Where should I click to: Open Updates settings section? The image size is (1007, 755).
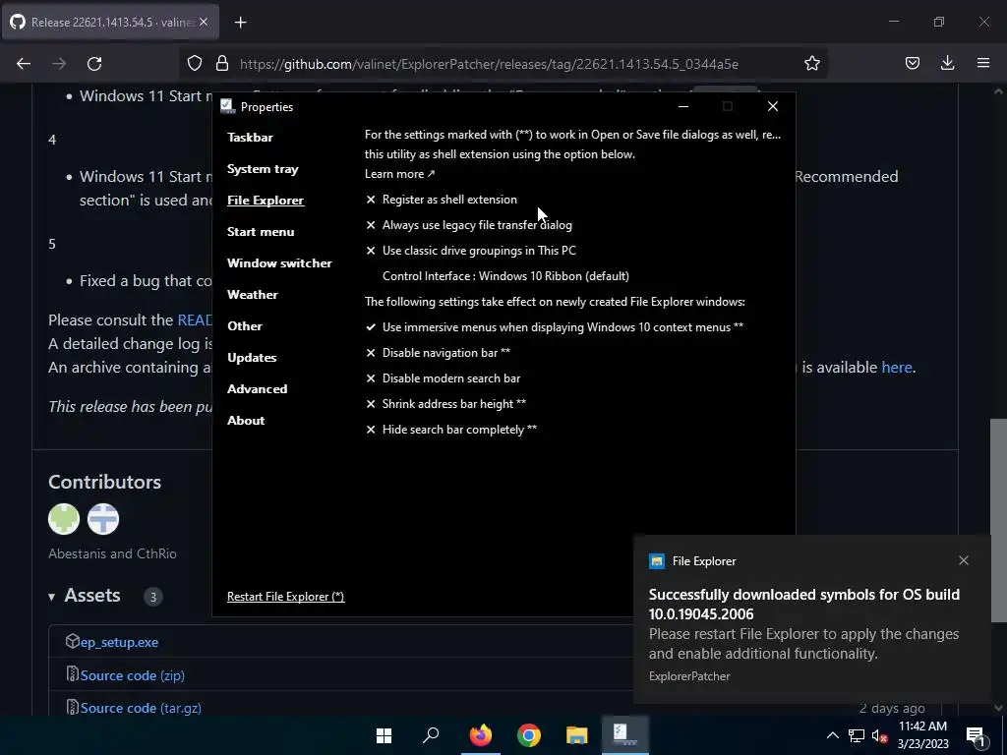(x=252, y=358)
